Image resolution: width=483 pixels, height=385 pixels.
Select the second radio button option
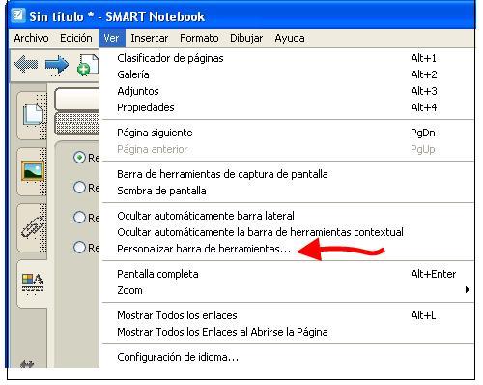tap(79, 187)
